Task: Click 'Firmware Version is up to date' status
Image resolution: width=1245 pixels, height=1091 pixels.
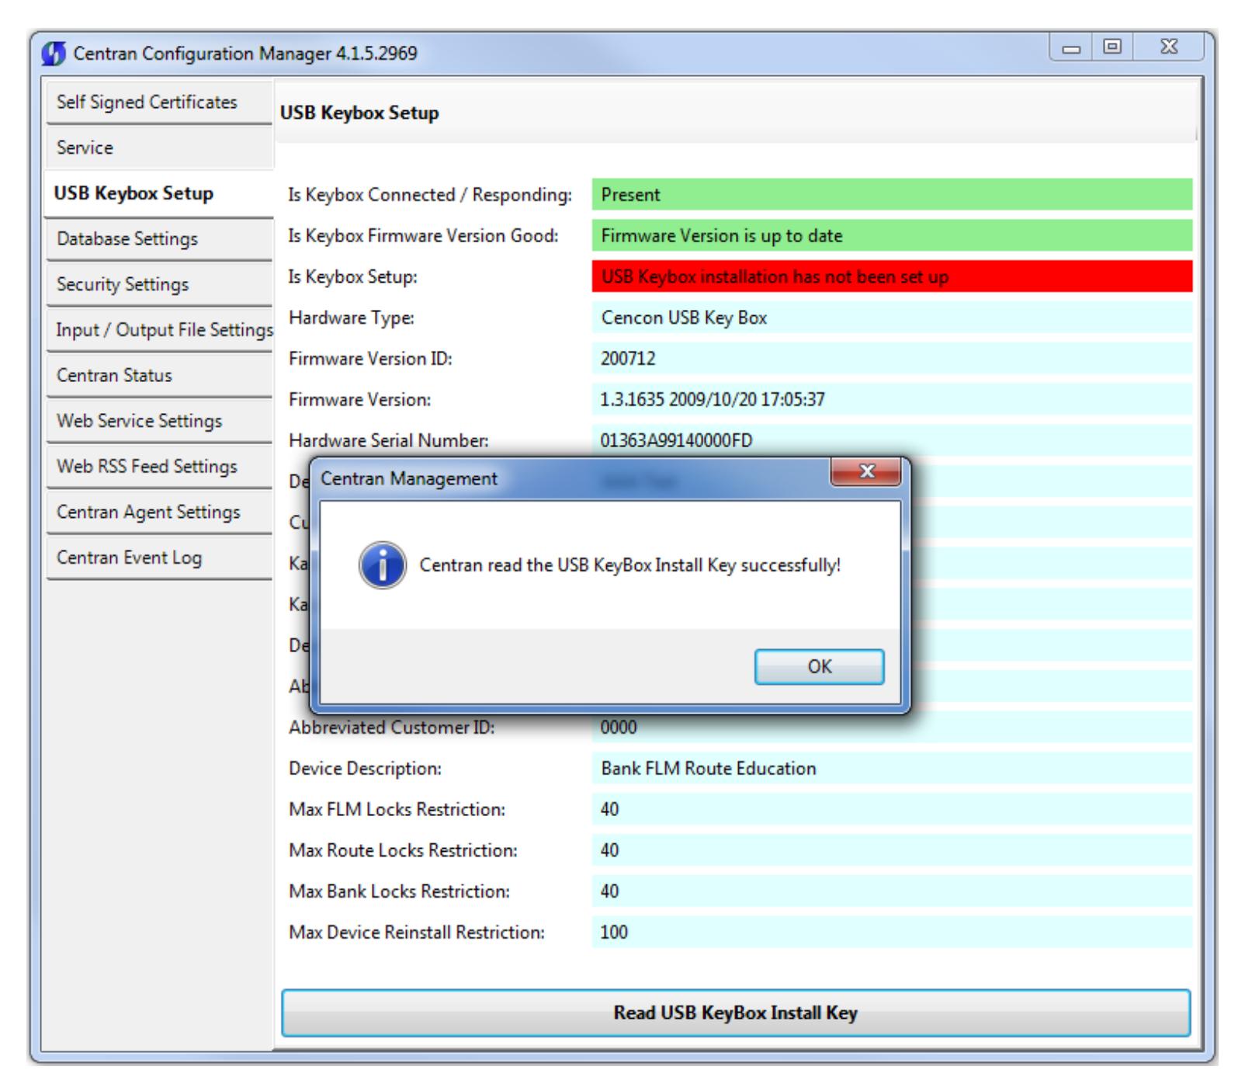Action: point(892,236)
